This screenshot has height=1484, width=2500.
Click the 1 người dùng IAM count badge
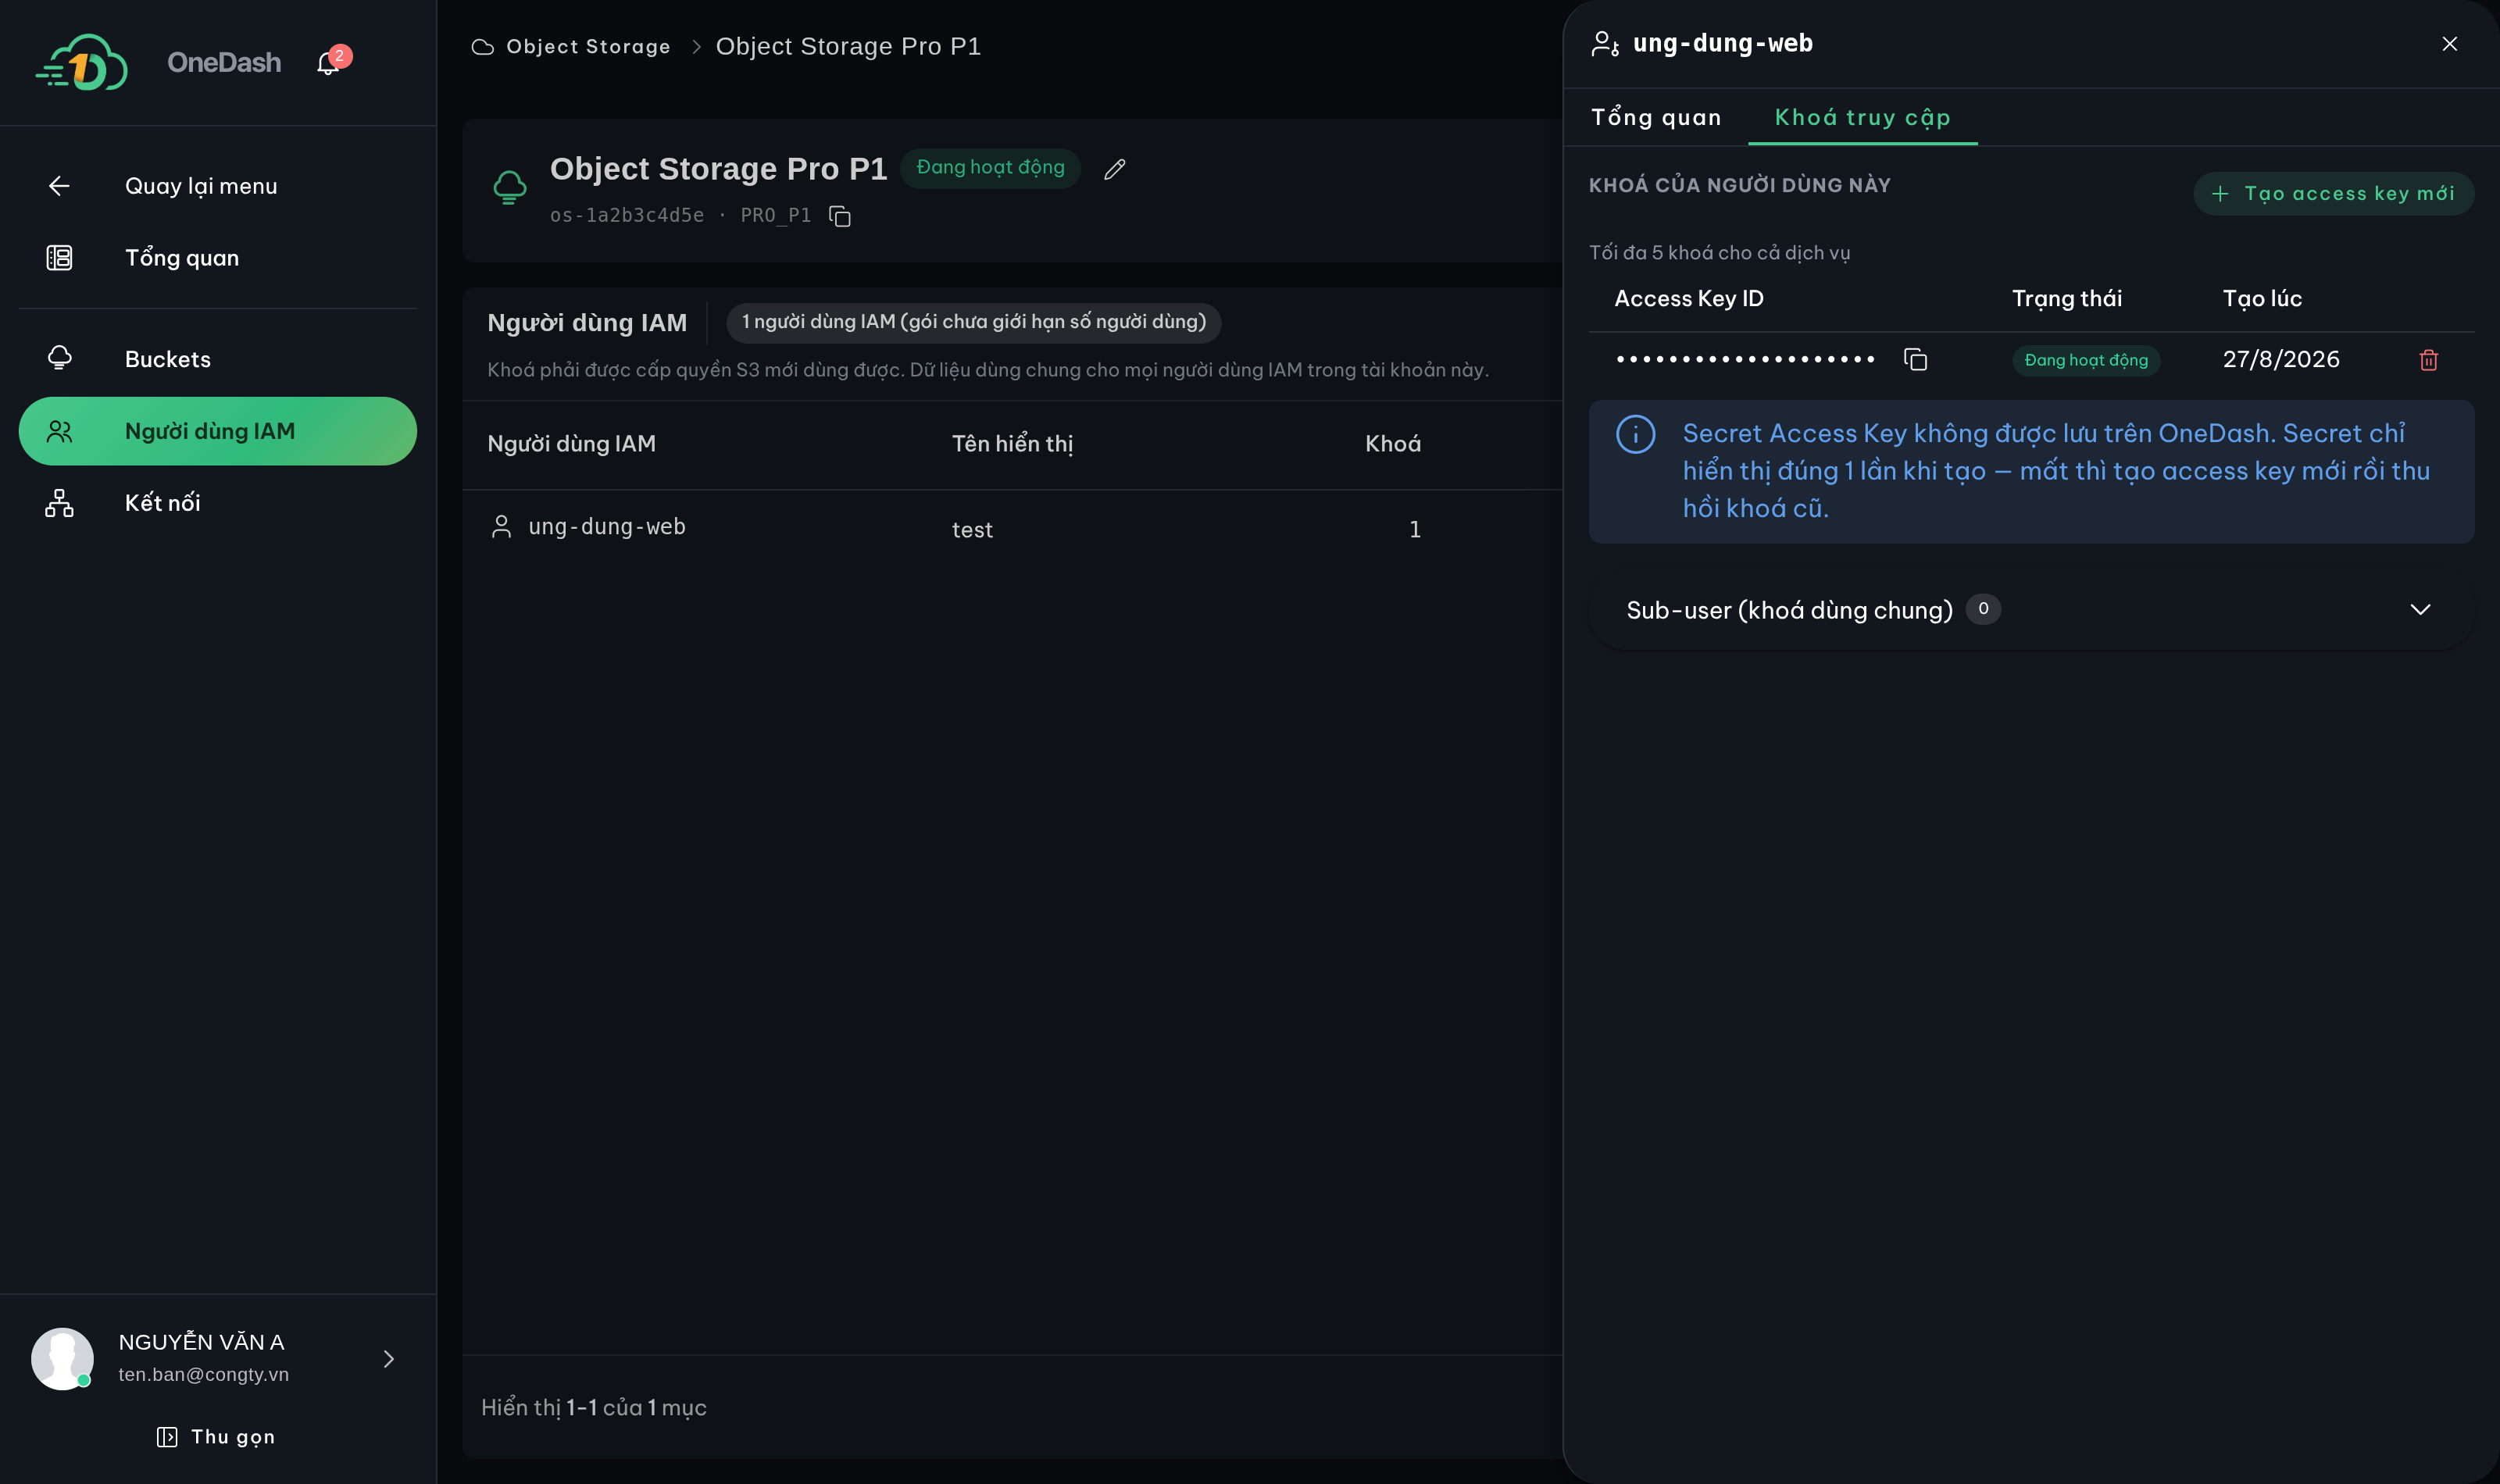(x=974, y=322)
